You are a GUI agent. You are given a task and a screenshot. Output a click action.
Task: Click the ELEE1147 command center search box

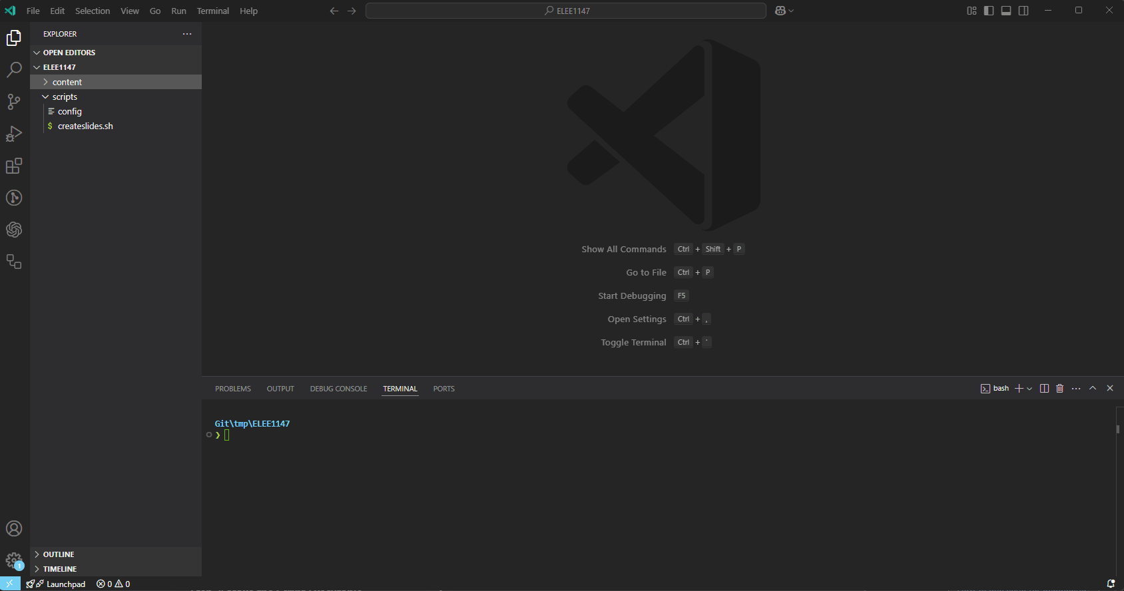click(x=566, y=11)
